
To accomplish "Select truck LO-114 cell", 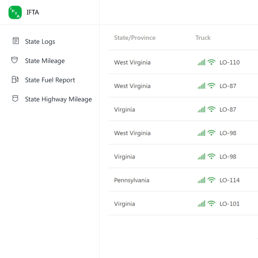I will click(230, 180).
